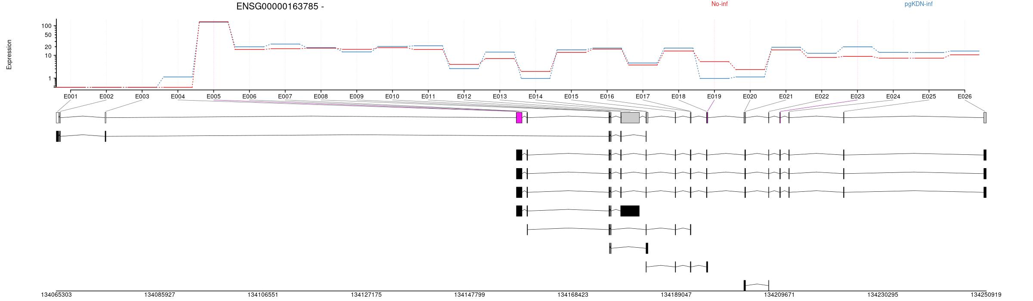
Task: Select exon label E008
Action: (x=321, y=97)
